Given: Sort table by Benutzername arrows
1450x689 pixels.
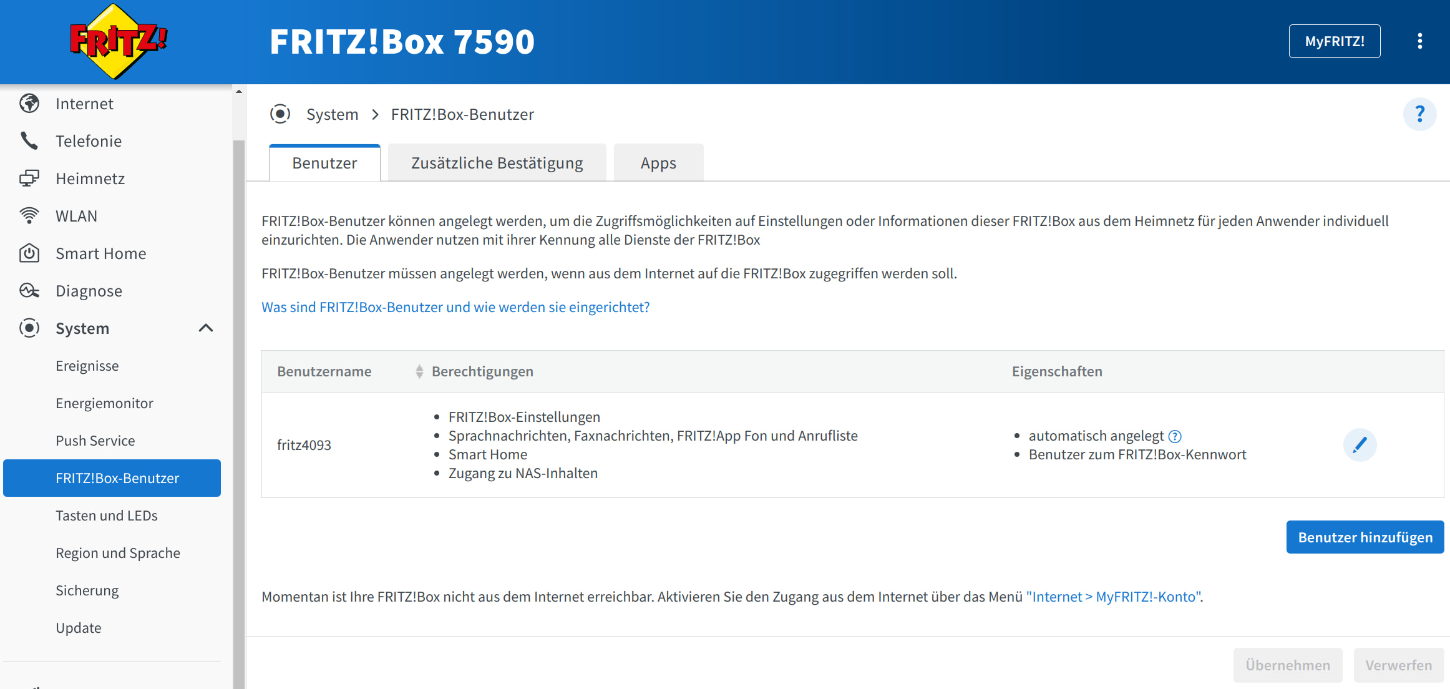Looking at the screenshot, I should coord(419,372).
